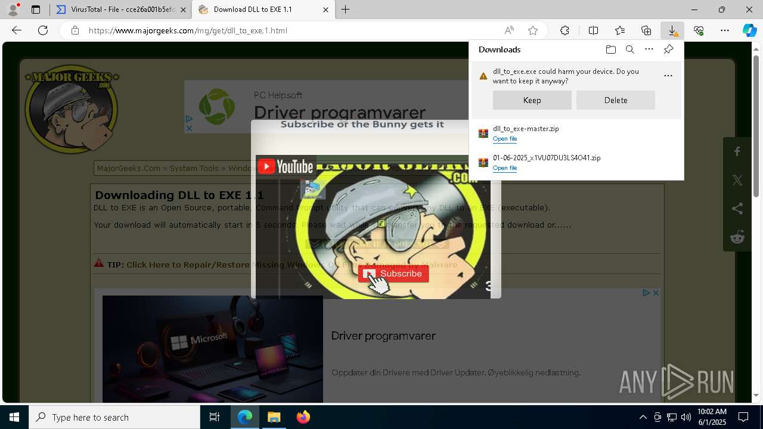Image resolution: width=763 pixels, height=429 pixels.
Task: Add page to favorites star icon
Action: coord(533,30)
